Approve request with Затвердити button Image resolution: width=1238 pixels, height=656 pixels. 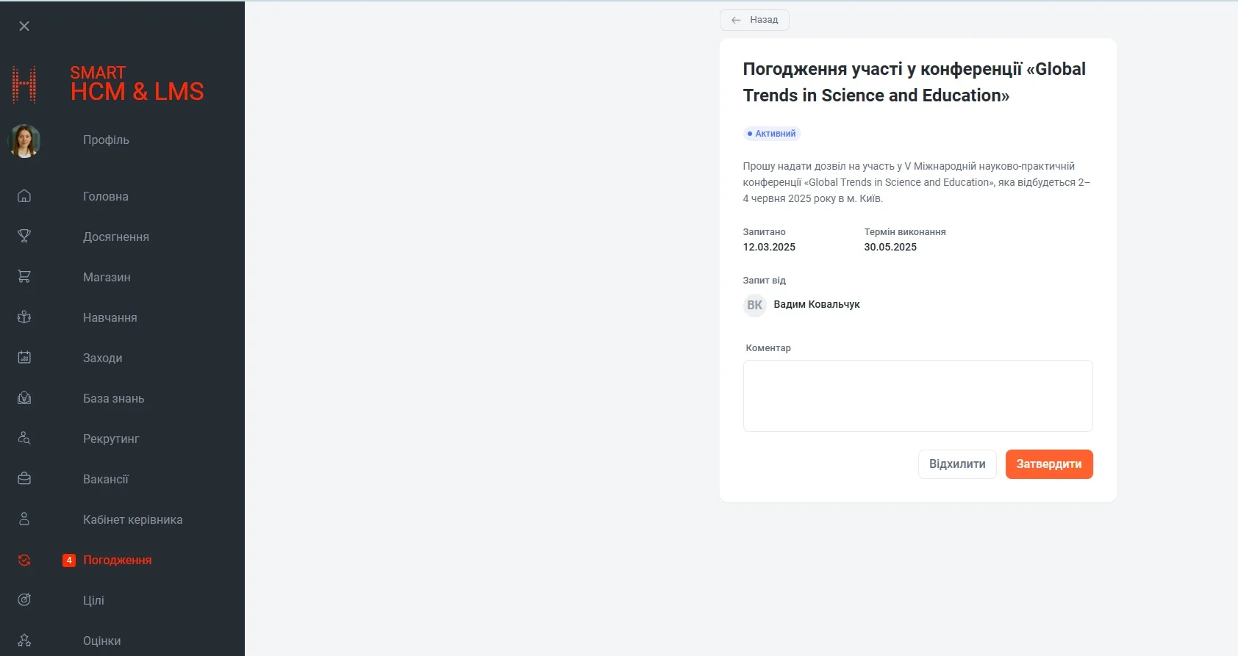[1048, 464]
